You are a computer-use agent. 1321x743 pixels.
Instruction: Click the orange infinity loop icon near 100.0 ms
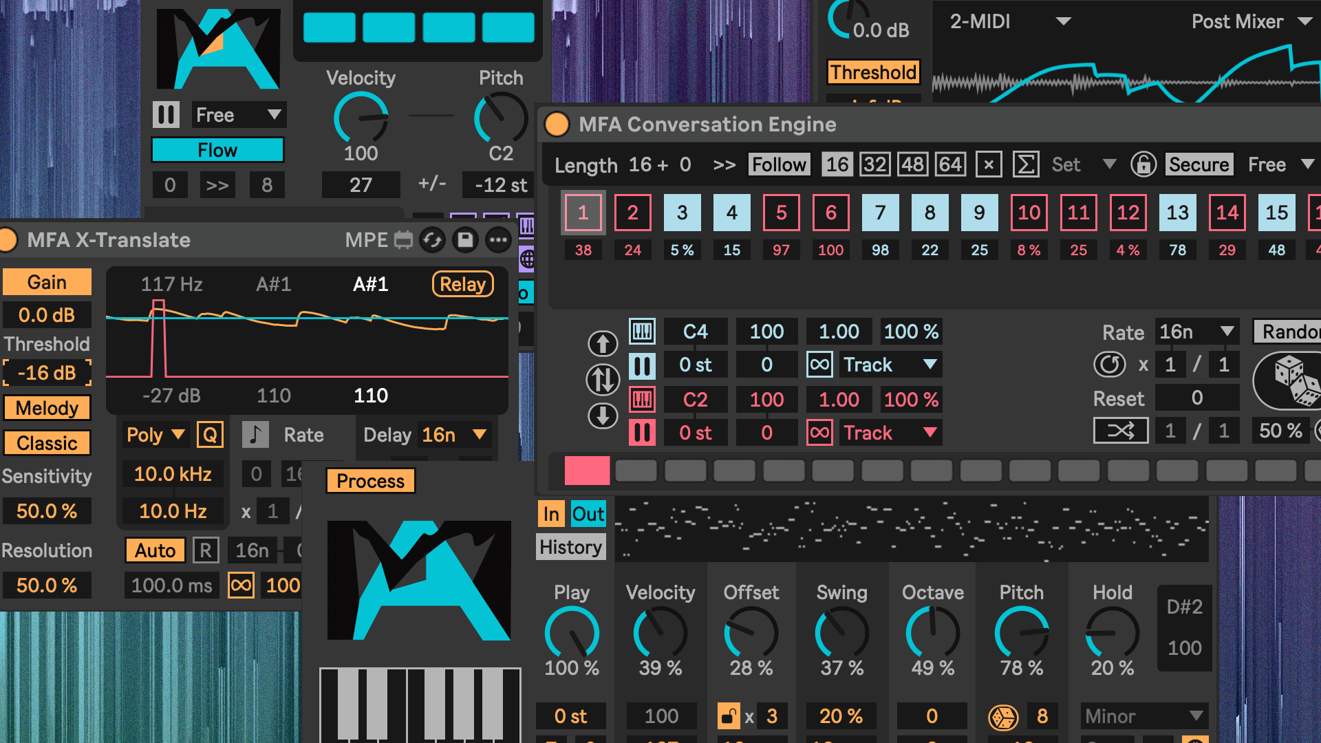click(241, 585)
